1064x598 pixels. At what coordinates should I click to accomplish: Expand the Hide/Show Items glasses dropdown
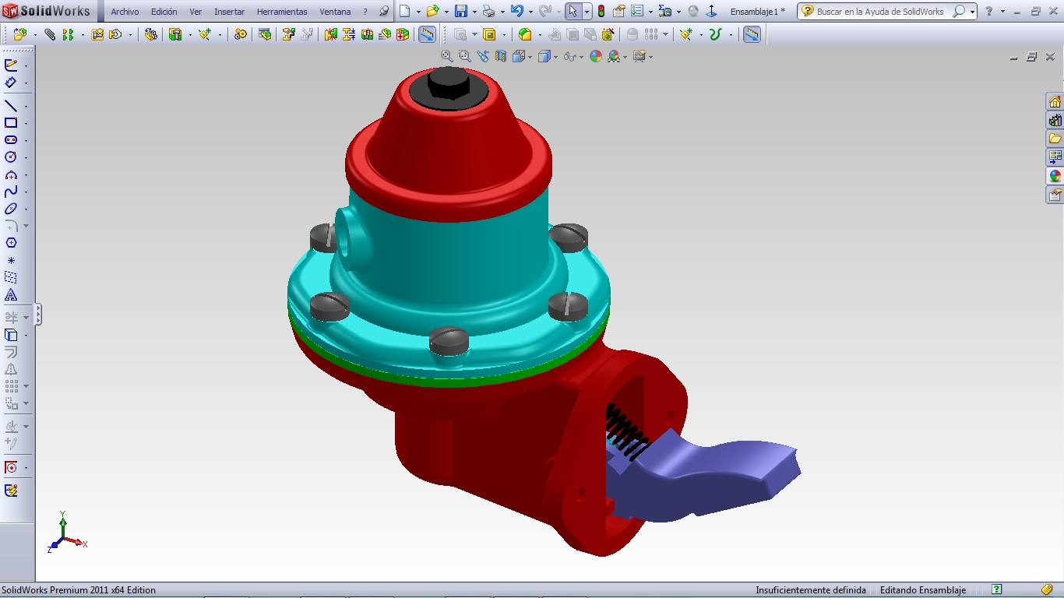(581, 57)
